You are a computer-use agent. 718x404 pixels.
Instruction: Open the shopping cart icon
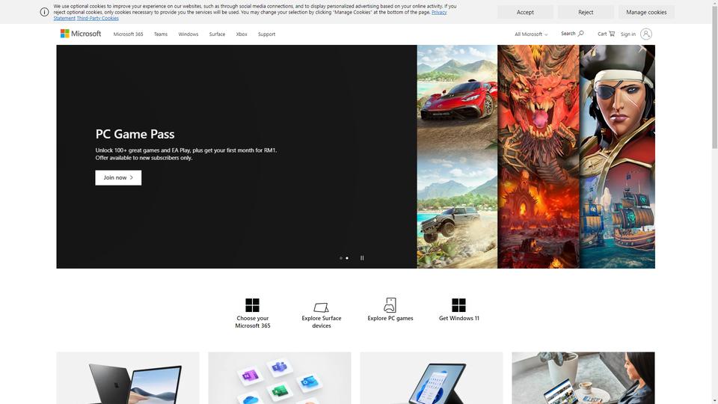click(x=612, y=34)
